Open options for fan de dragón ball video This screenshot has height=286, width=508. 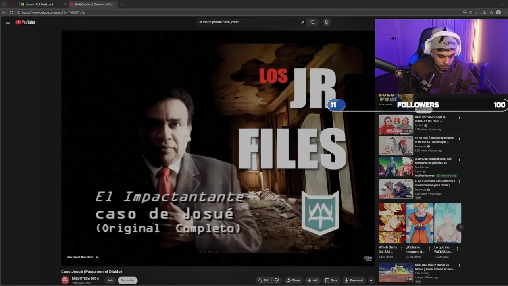460,159
